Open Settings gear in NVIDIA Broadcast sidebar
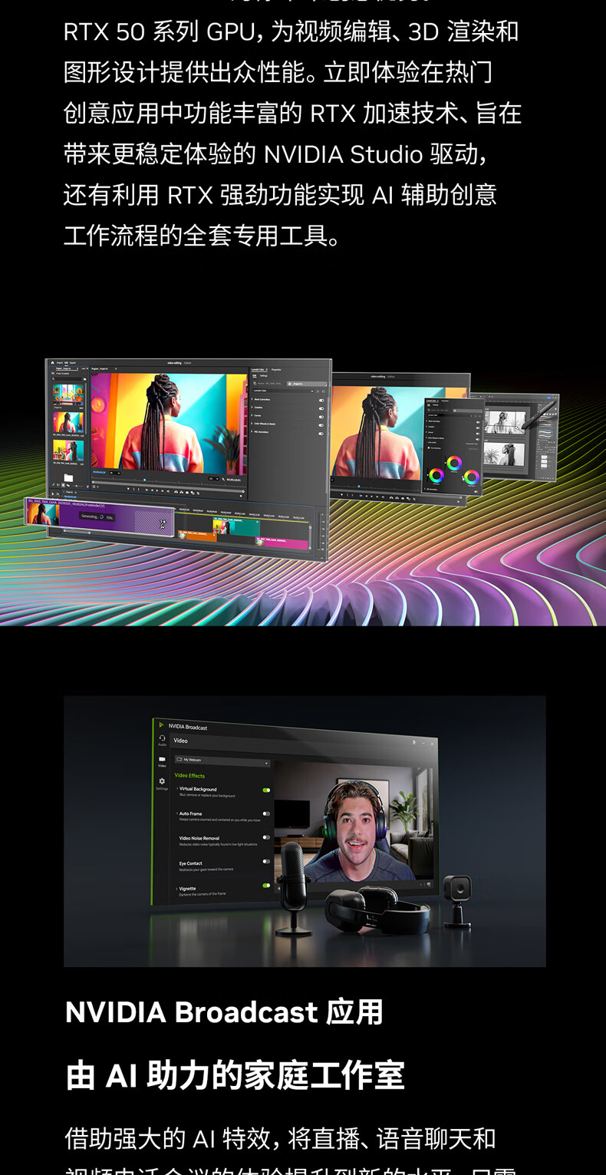606x1175 pixels. point(162,784)
